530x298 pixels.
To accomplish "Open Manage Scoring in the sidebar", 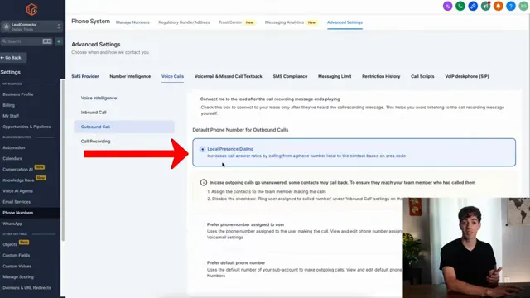I will 18,276.
